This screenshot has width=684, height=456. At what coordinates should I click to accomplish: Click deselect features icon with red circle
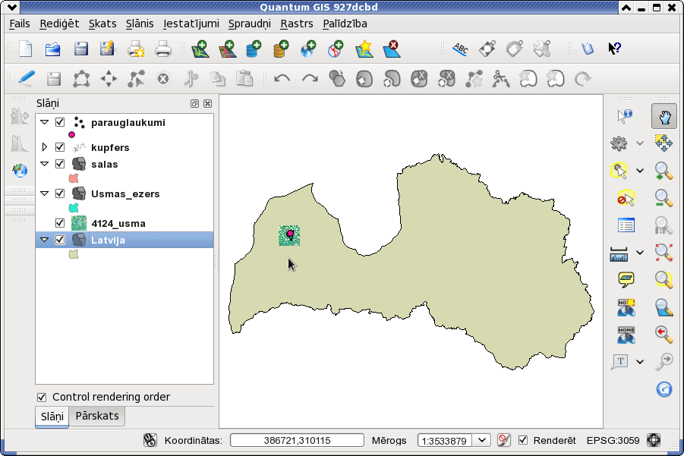pos(626,198)
